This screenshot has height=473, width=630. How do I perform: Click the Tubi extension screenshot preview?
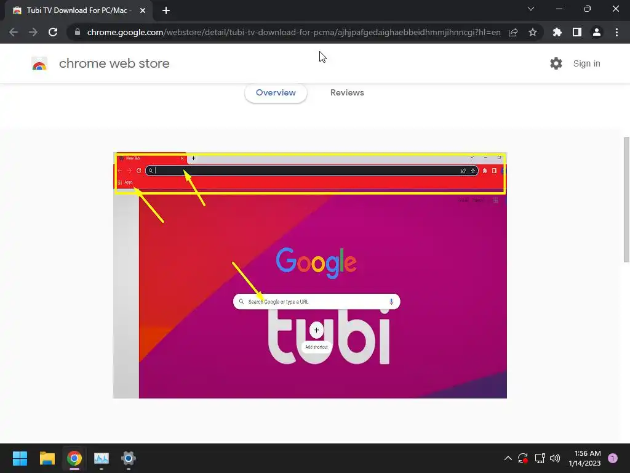pos(310,275)
